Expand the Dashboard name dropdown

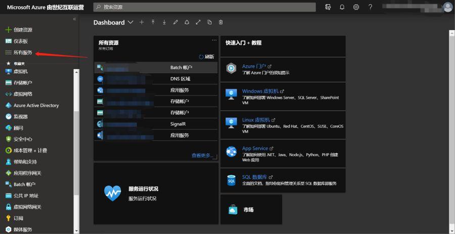(x=130, y=22)
